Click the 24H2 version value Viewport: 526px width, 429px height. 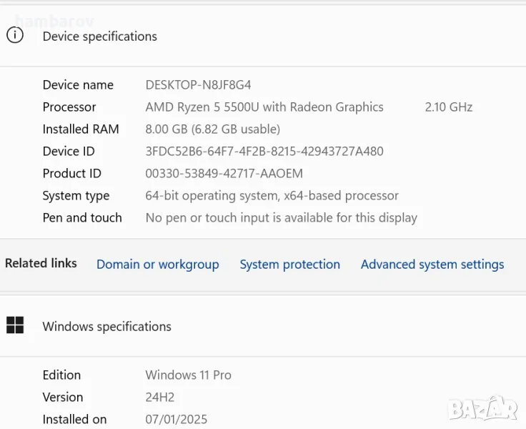[x=159, y=398]
